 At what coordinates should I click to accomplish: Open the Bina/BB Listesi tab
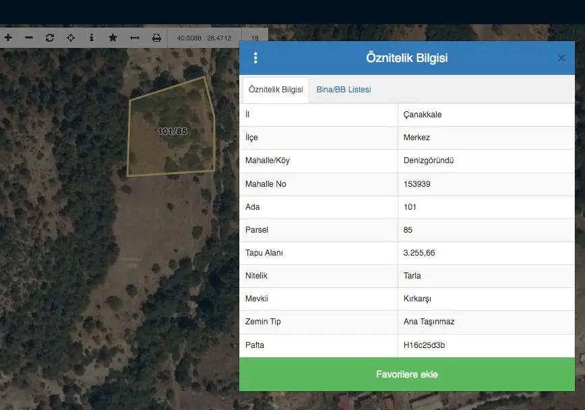[344, 90]
